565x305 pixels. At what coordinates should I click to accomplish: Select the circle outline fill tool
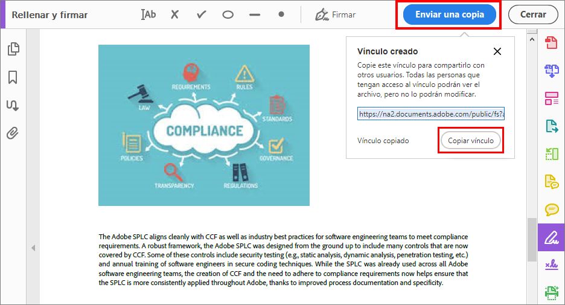[228, 14]
